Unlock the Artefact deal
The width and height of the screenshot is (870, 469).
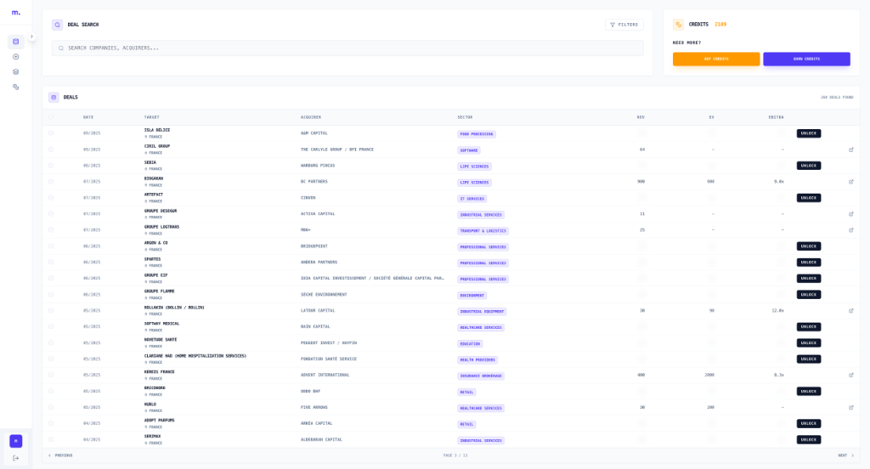pyautogui.click(x=809, y=198)
